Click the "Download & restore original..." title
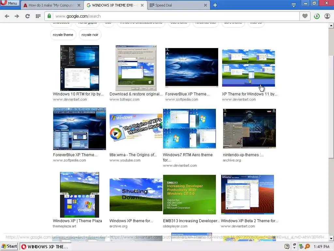The height and width of the screenshot is (251, 334). tap(136, 94)
